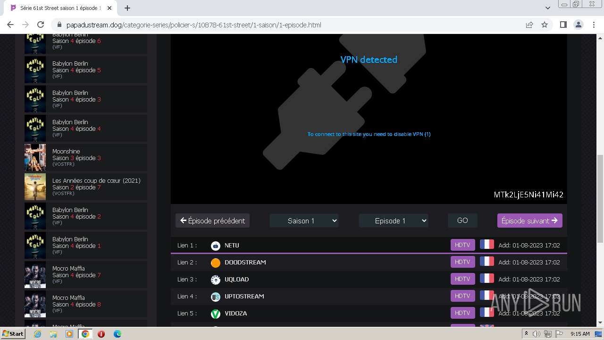The width and height of the screenshot is (604, 340).
Task: Click the 9:15 AM system clock
Action: tap(580, 334)
